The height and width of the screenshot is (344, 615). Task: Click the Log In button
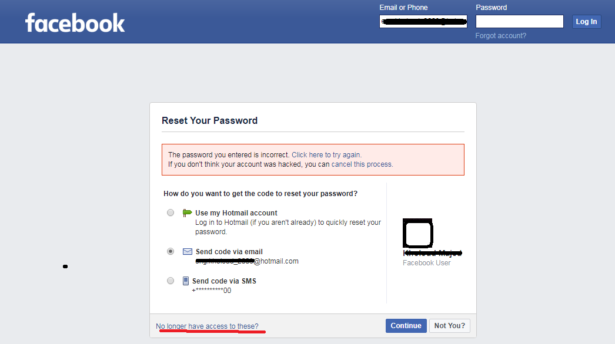pos(586,22)
